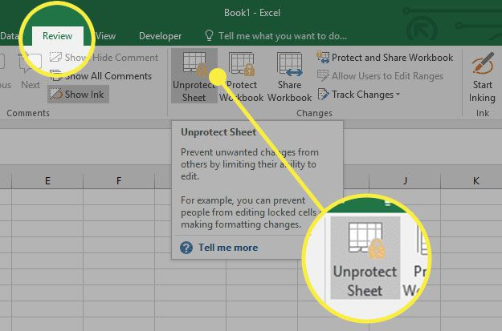Image resolution: width=502 pixels, height=331 pixels.
Task: Select the Review ribbon tab
Action: point(58,35)
